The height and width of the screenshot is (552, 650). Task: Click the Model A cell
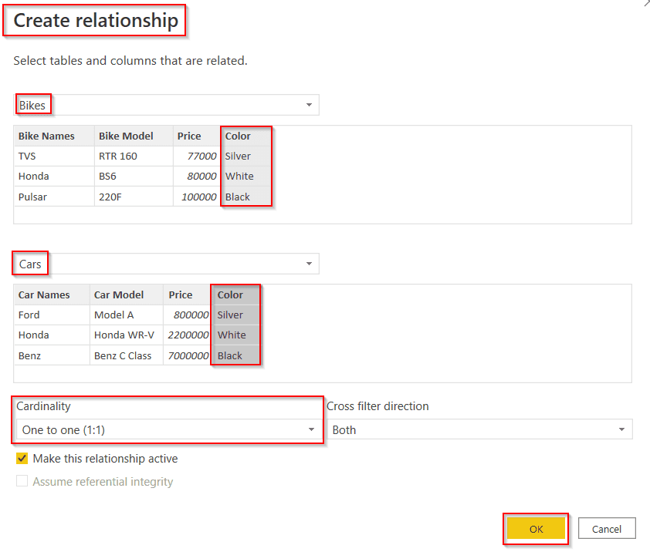pyautogui.click(x=127, y=315)
